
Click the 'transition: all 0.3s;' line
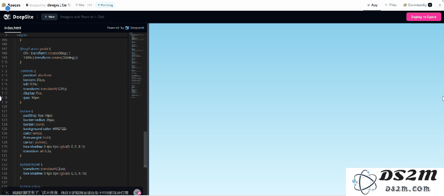(37, 151)
